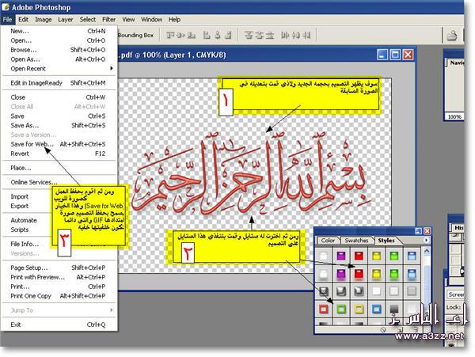Click the align vertical centers icon
Screen dimensions: 475x357
pos(181,36)
